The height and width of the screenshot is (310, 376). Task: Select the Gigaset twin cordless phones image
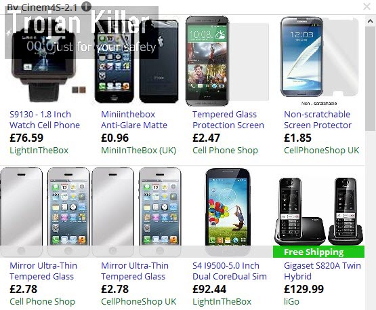pyautogui.click(x=318, y=212)
